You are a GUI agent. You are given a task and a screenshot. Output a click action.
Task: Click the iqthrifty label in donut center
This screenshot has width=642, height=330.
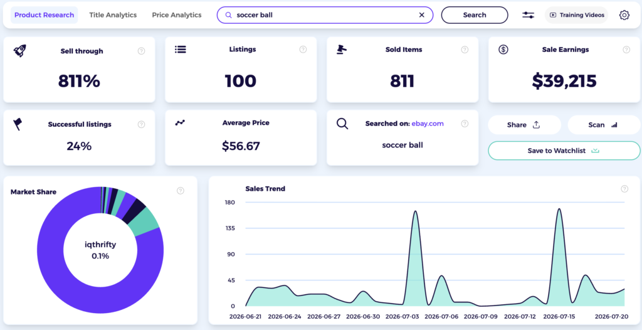(x=100, y=245)
